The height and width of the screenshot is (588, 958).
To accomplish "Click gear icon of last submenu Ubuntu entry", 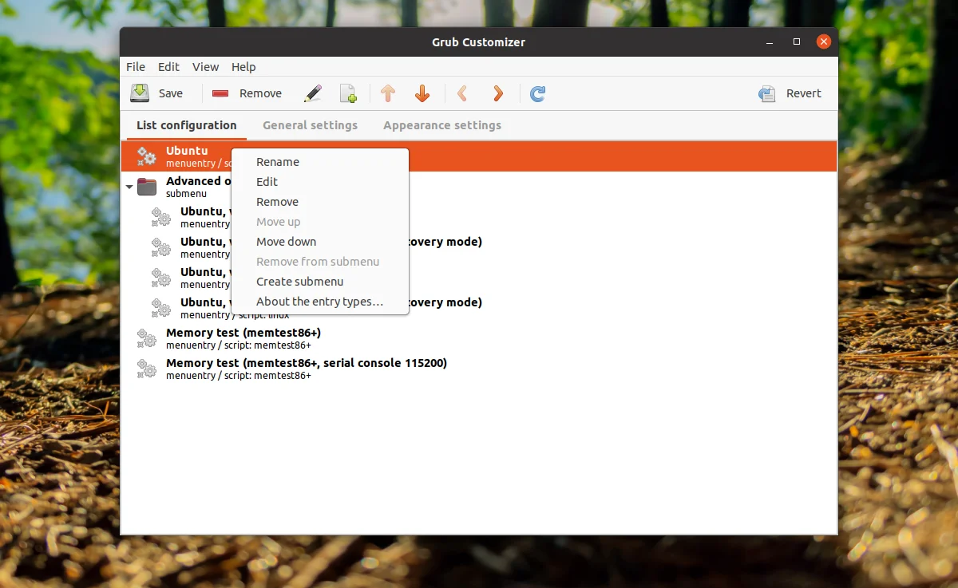I will [160, 308].
